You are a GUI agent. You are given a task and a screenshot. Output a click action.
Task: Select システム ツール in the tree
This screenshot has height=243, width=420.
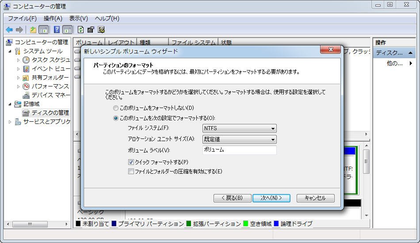(43, 51)
